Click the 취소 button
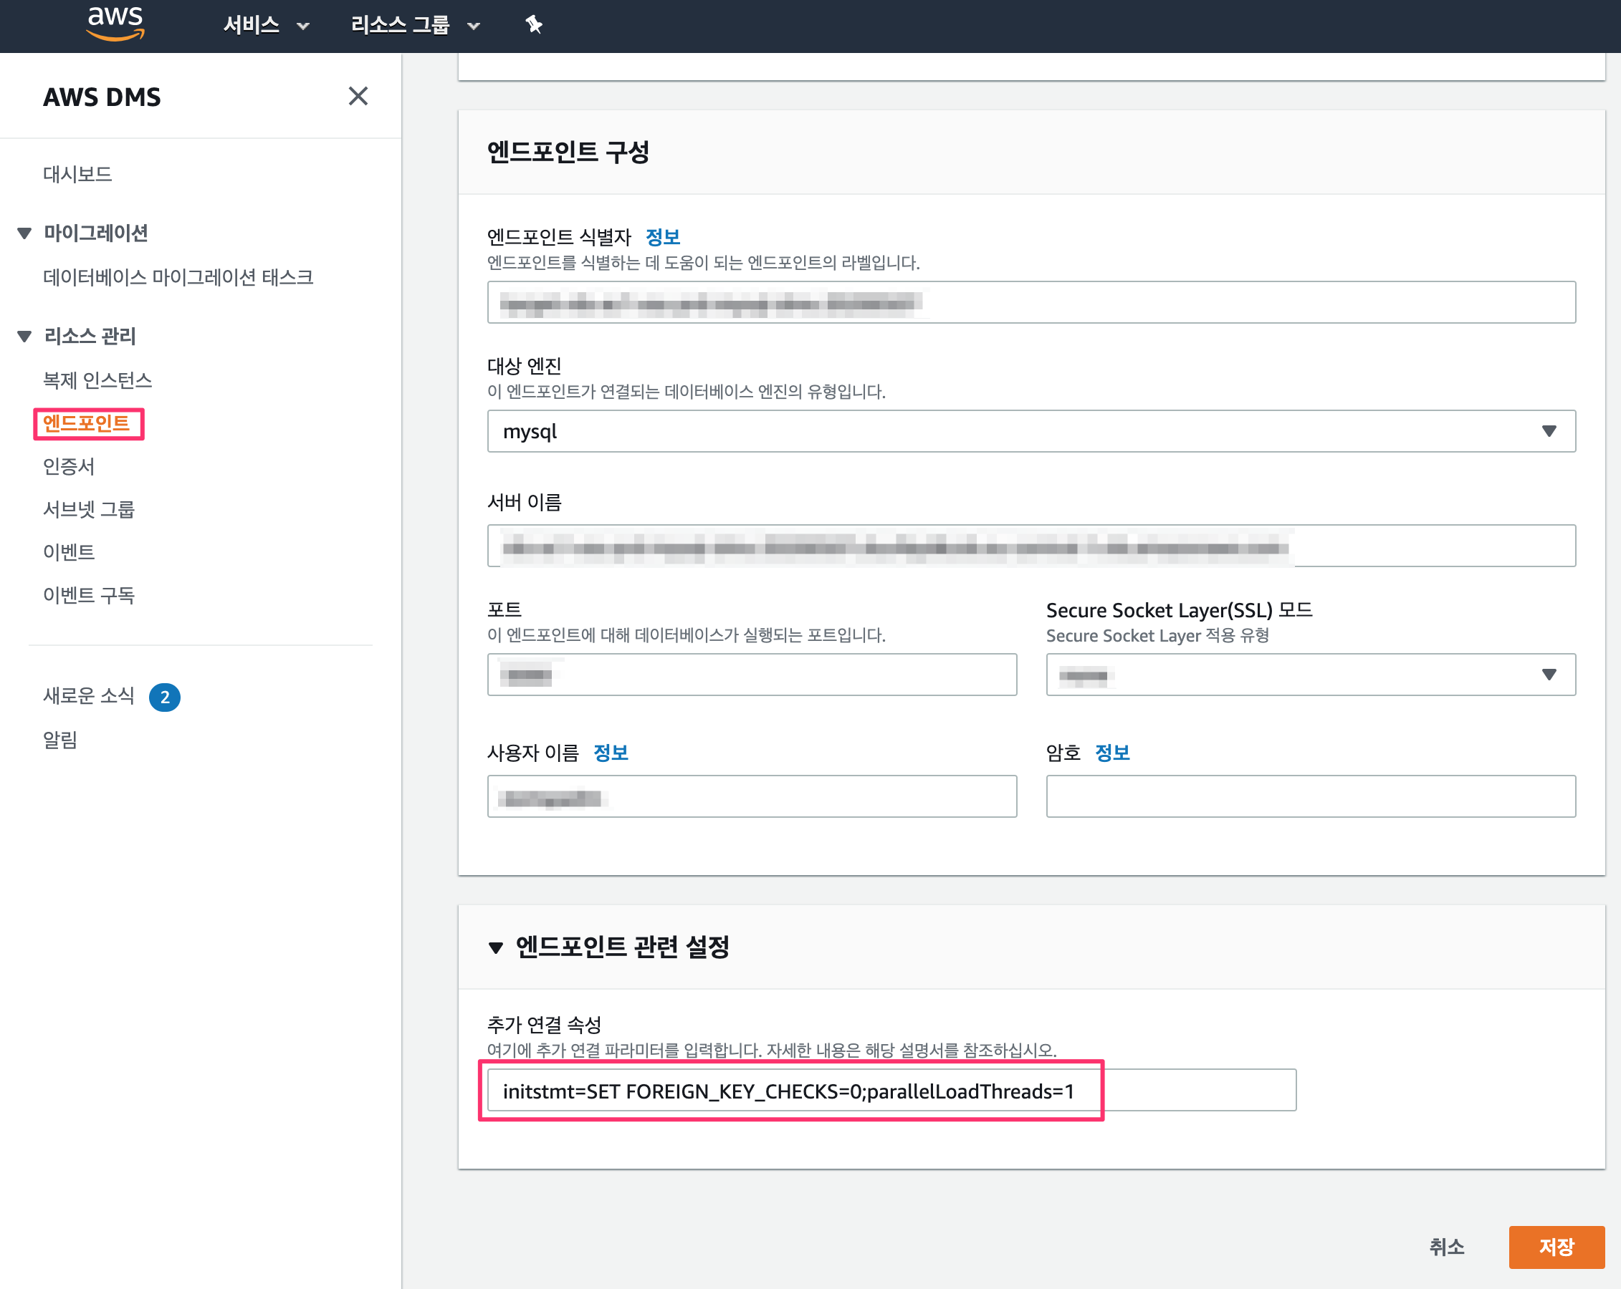Screen dimensions: 1621x1289 (x=1446, y=1247)
